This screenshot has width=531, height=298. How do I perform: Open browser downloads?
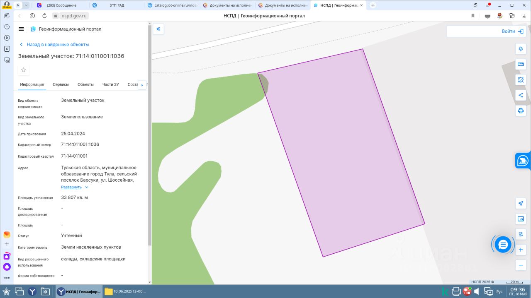coord(524,16)
